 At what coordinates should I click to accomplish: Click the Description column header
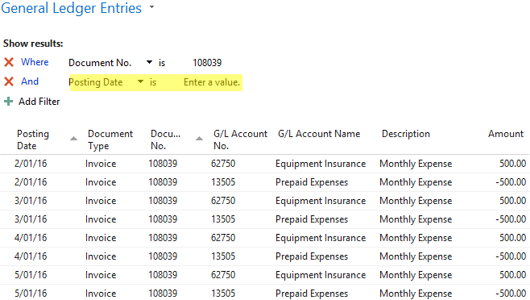tap(406, 134)
